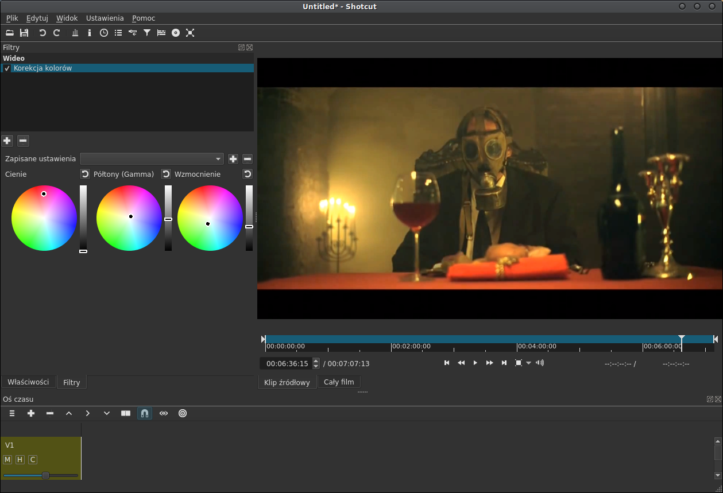Redo the last undone action
723x493 pixels.
56,33
